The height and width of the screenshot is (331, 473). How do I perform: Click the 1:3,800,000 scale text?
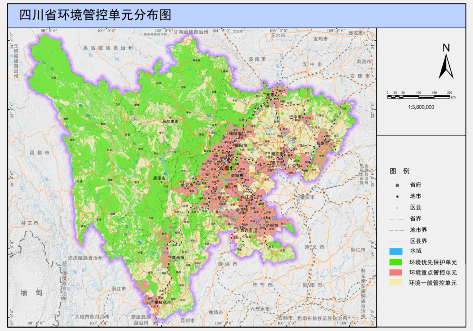click(x=421, y=107)
